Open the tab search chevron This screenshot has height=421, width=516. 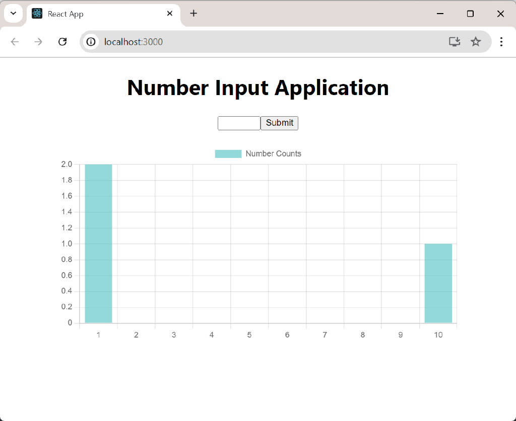click(13, 13)
